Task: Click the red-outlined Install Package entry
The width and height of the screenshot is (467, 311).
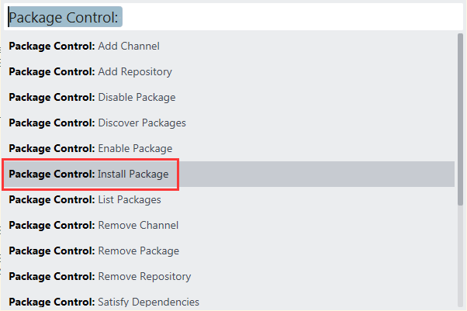Action: (x=92, y=175)
